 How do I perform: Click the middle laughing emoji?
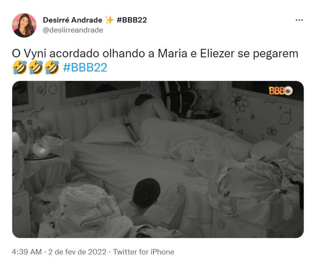coord(36,67)
